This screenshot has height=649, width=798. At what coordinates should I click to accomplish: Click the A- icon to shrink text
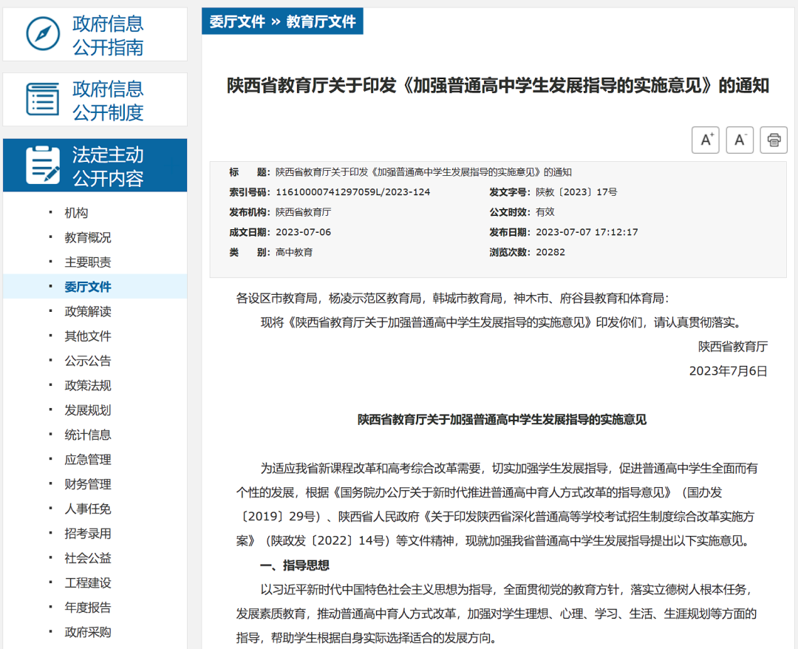(x=740, y=140)
